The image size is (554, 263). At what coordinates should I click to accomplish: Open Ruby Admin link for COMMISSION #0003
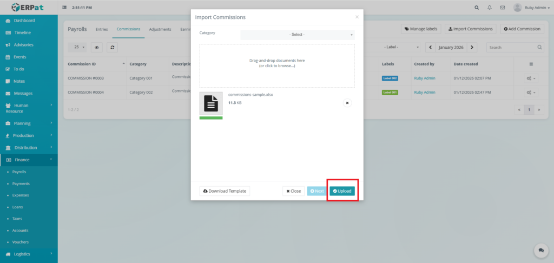click(x=425, y=78)
